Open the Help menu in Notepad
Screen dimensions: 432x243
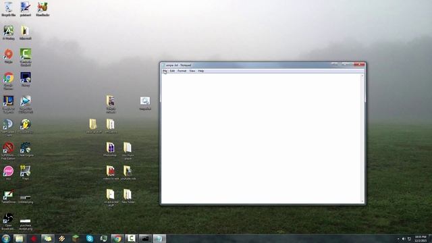pyautogui.click(x=201, y=71)
